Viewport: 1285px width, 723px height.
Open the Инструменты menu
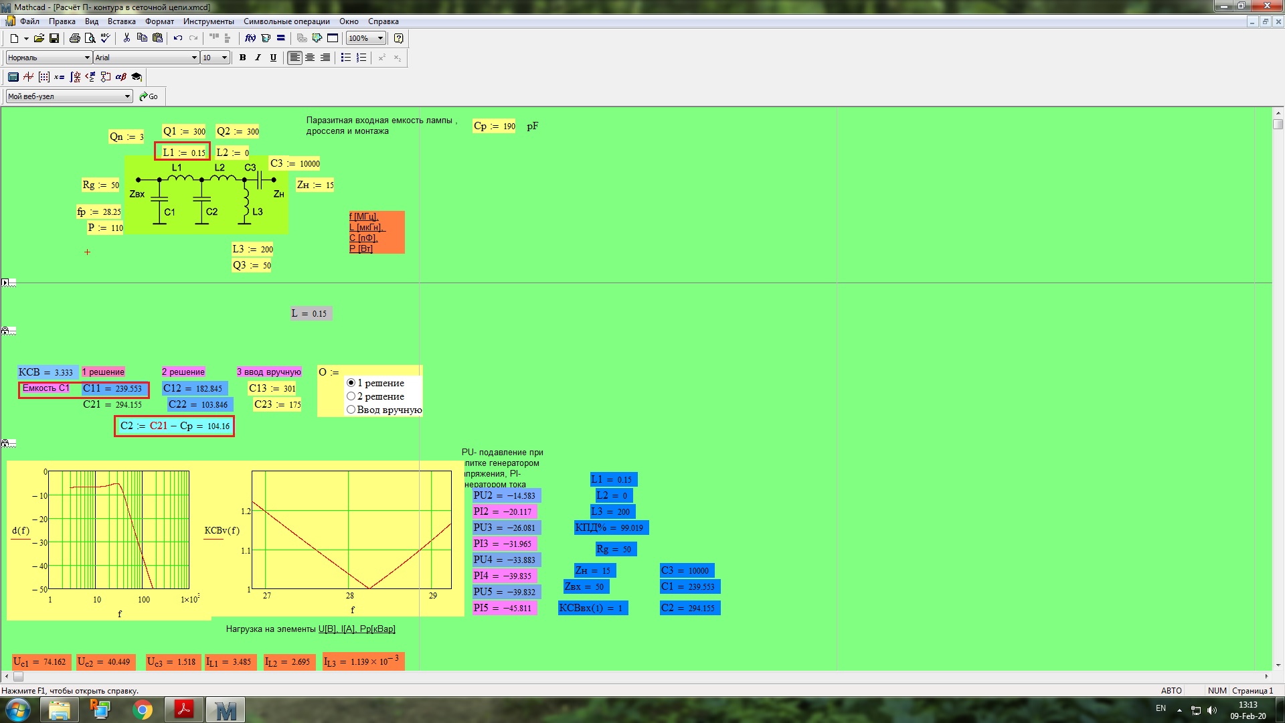209,21
